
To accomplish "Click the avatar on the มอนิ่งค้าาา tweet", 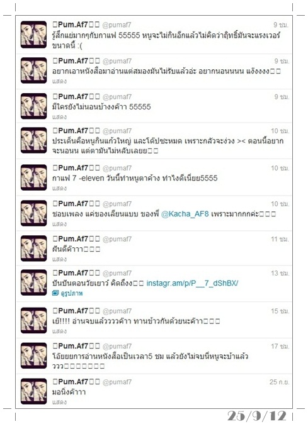I will [x=34, y=391].
